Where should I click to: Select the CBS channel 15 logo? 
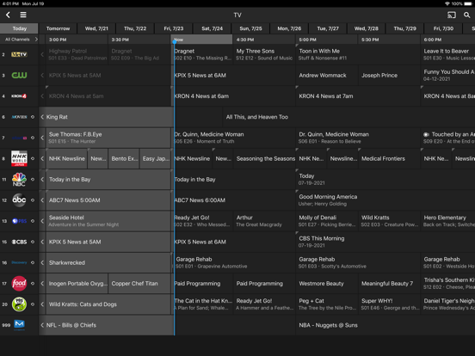pyautogui.click(x=19, y=242)
